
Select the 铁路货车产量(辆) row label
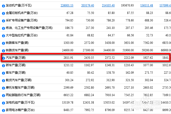pyautogui.click(x=17, y=50)
